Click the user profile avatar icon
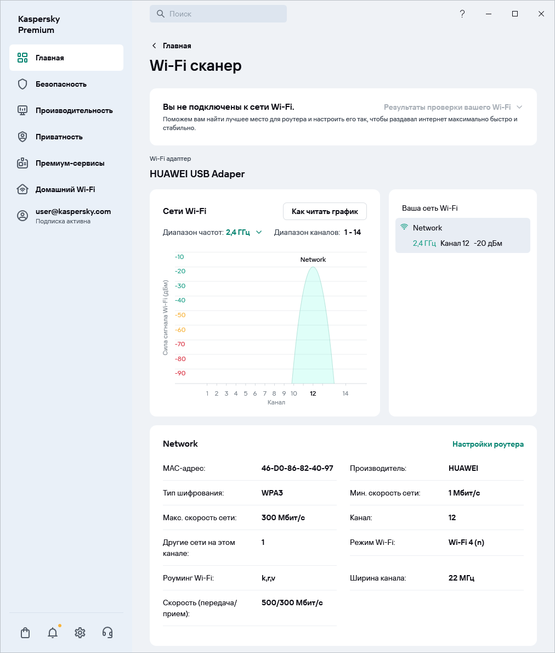The height and width of the screenshot is (653, 555). [22, 216]
